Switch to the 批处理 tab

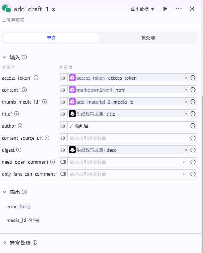(x=148, y=38)
